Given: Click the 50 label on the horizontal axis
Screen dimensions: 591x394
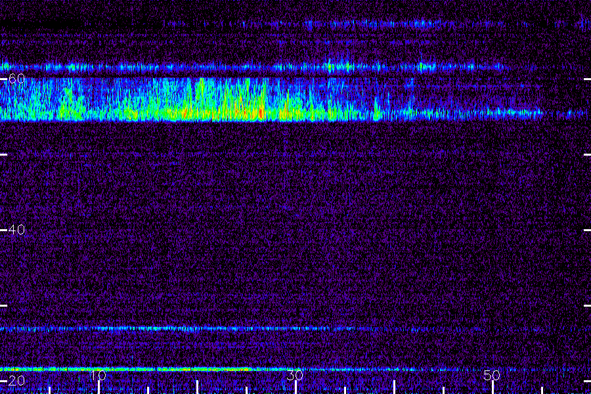Looking at the screenshot, I should click(492, 375).
